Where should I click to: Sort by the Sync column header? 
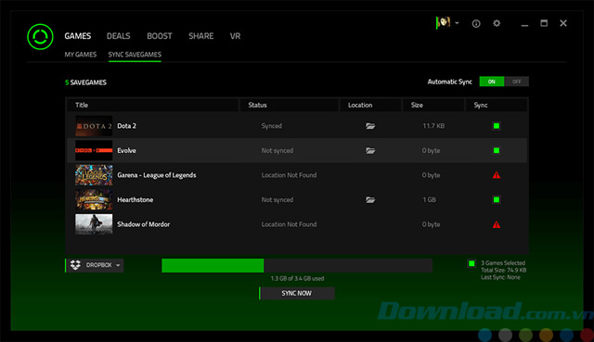[x=497, y=105]
